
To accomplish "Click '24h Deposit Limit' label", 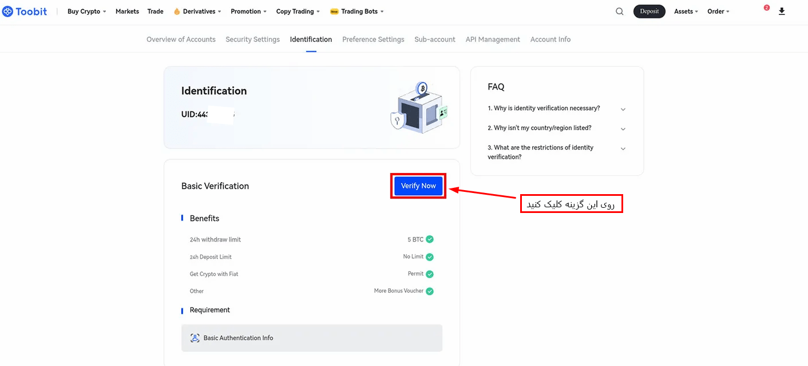I will coord(211,257).
